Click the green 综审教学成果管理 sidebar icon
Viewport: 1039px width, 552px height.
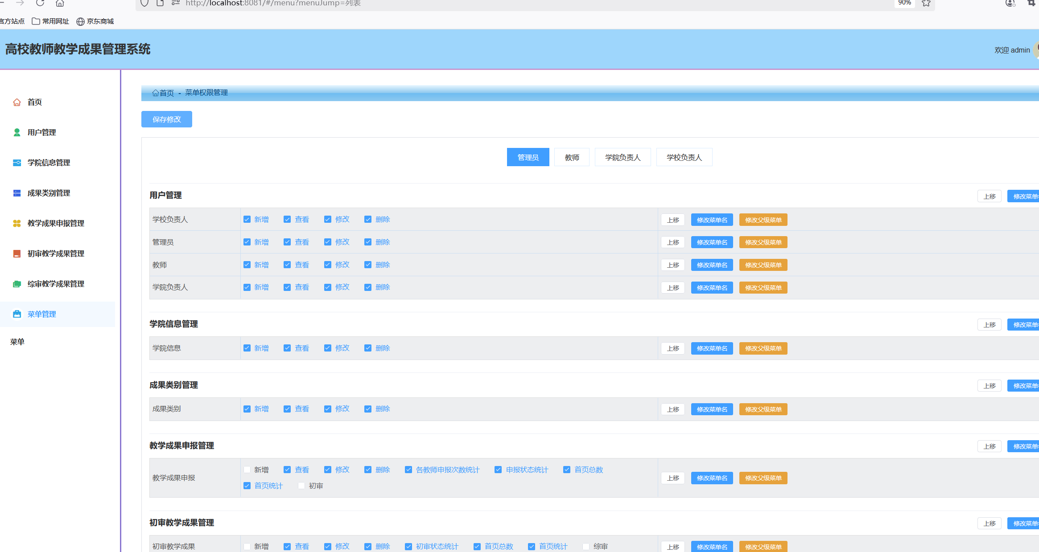(17, 284)
